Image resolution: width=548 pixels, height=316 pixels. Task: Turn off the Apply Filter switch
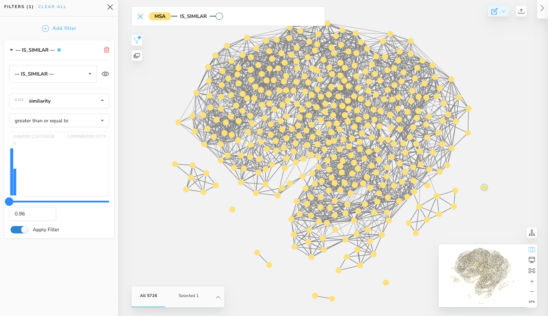pyautogui.click(x=19, y=230)
